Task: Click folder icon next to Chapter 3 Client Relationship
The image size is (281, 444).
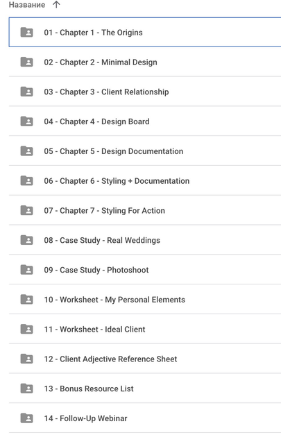Action: coord(26,92)
